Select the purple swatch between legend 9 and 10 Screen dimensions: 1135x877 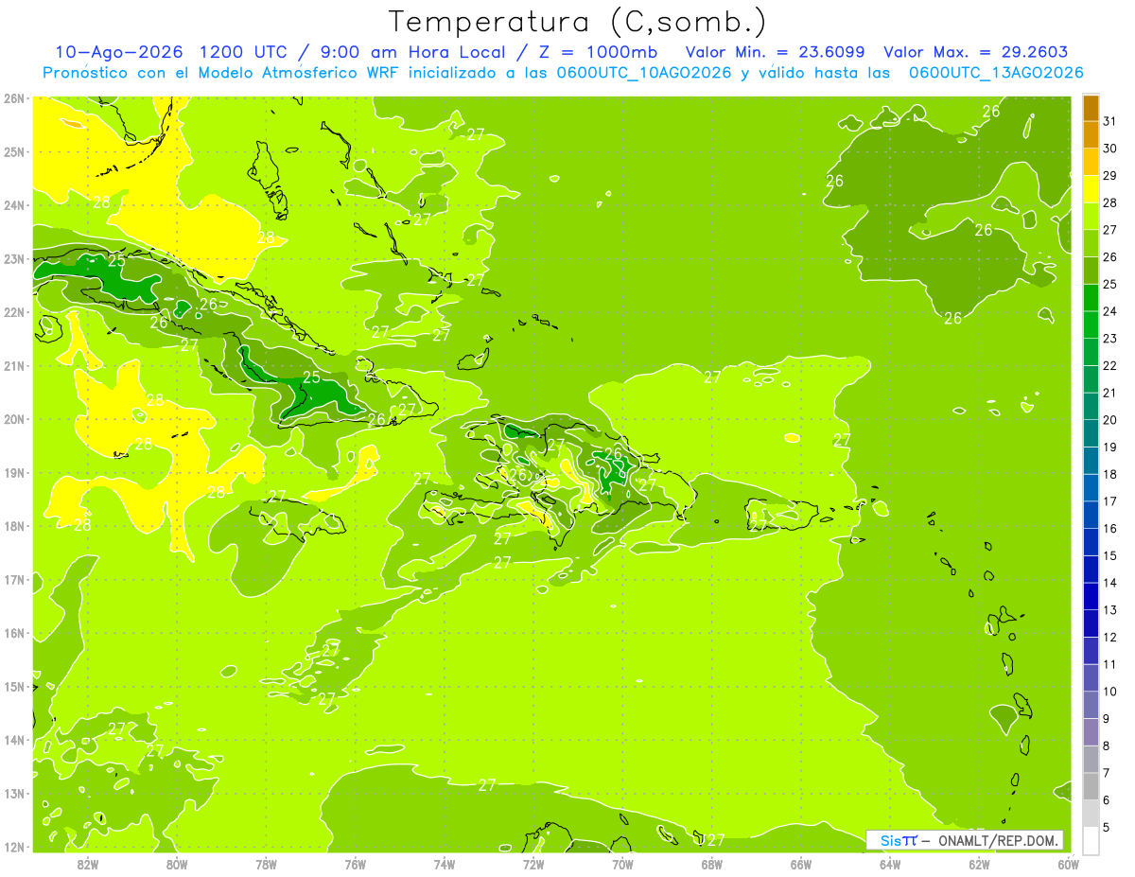click(x=1091, y=705)
